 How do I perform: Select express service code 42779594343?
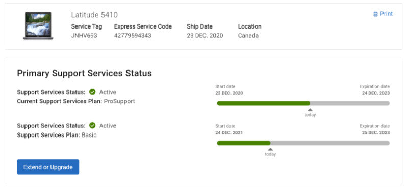click(133, 36)
